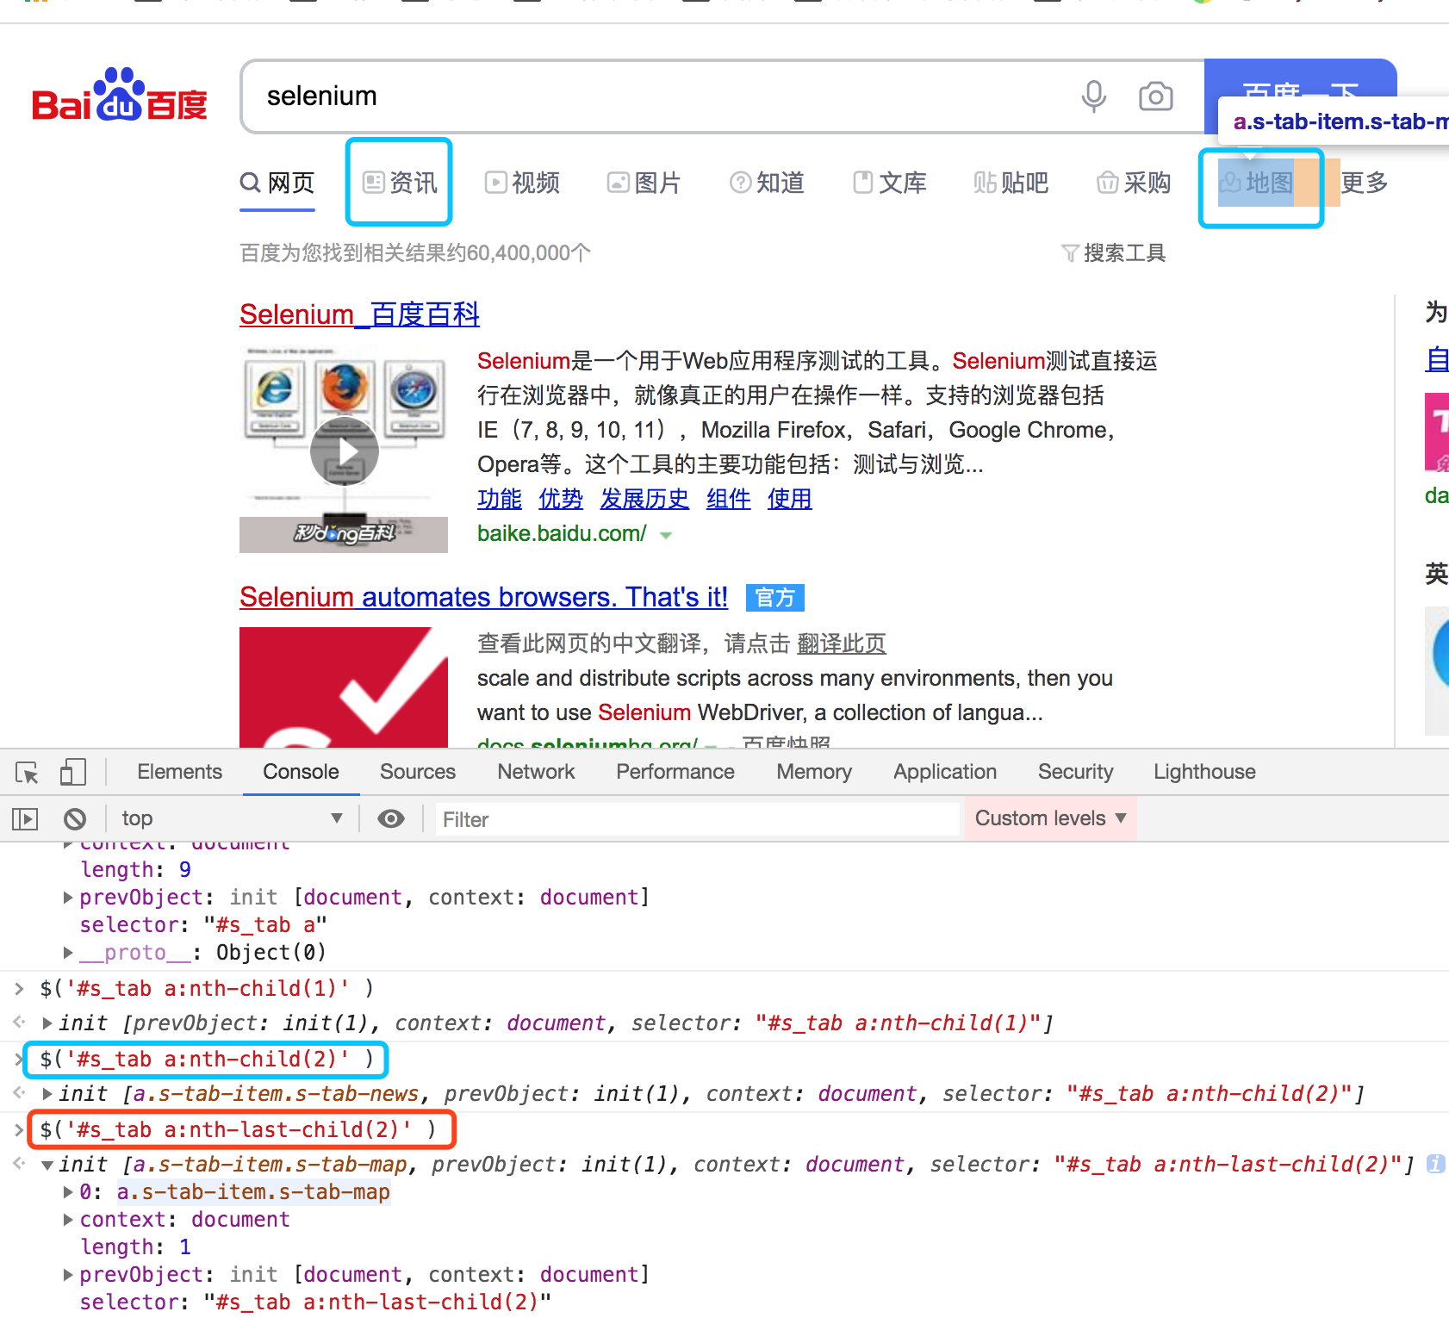Image resolution: width=1449 pixels, height=1318 pixels.
Task: Click the inspect element picker icon
Action: pyautogui.click(x=27, y=772)
